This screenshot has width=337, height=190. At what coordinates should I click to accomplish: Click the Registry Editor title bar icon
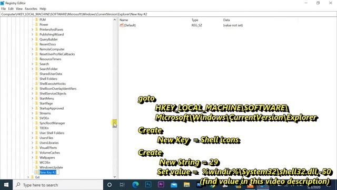click(2, 3)
